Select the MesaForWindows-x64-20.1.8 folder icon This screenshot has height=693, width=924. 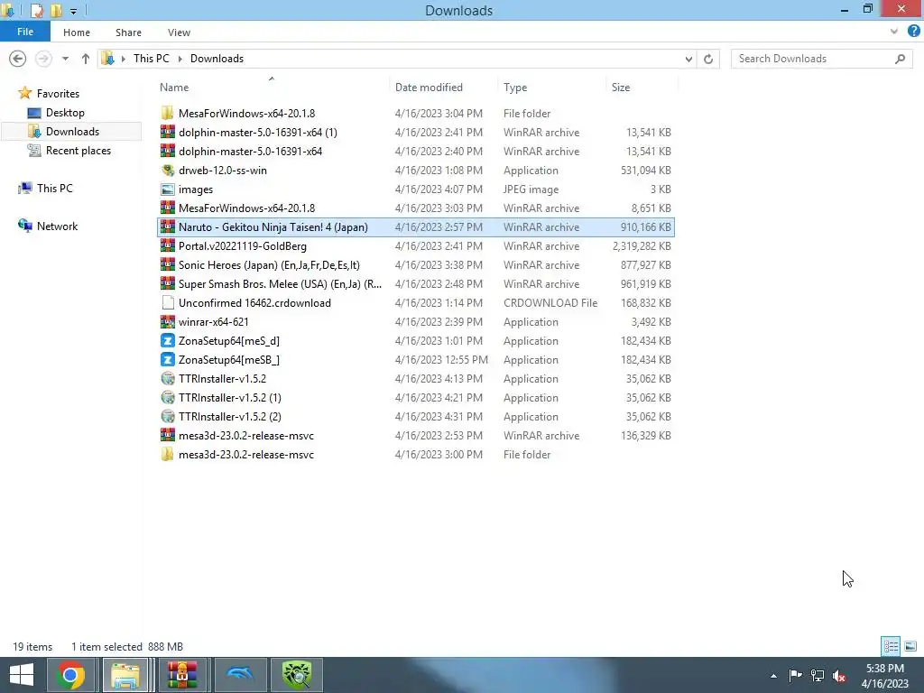click(167, 113)
